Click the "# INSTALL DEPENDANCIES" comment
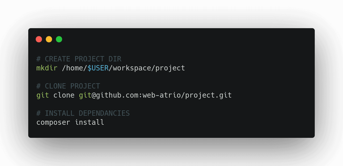Screen dimensions: 343x166 [x=83, y=113]
